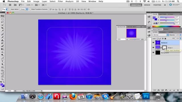This screenshot has width=182, height=102.
Task: Switch to the Painting workspace
Action: point(157,5)
